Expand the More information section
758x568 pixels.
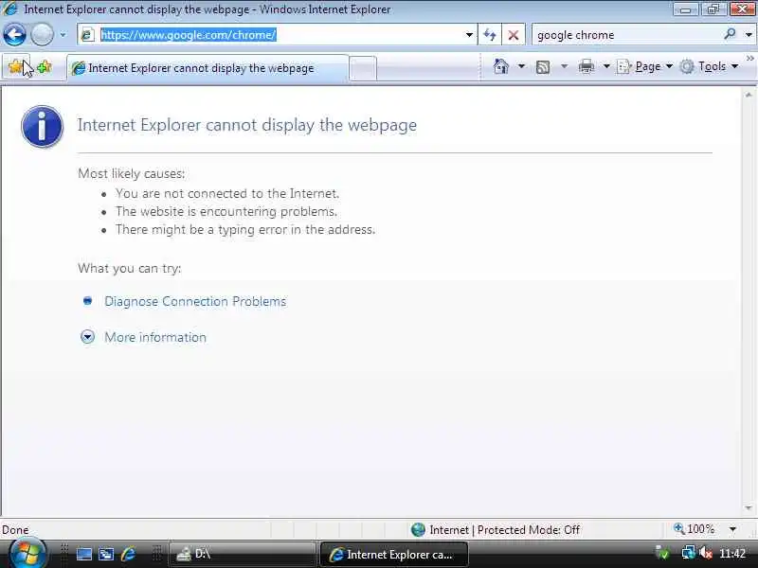point(155,337)
